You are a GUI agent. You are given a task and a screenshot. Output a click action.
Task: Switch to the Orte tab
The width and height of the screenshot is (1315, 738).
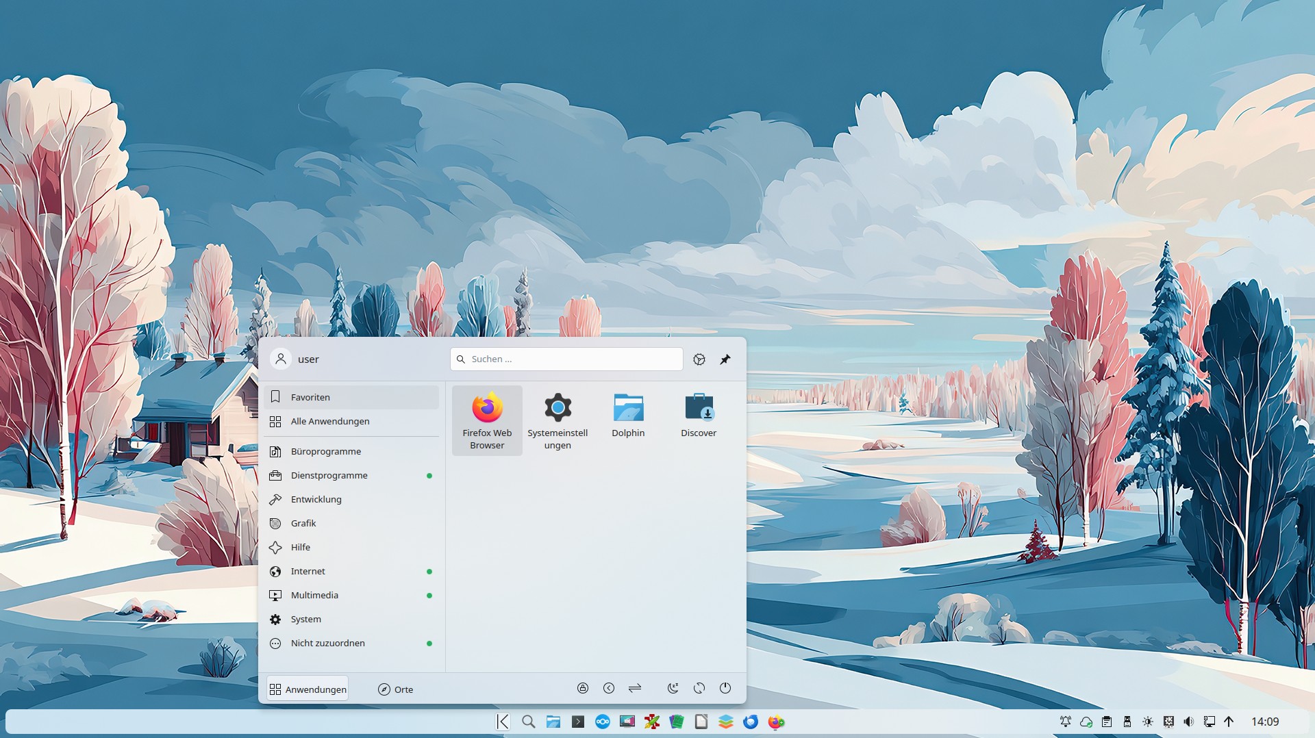pos(396,689)
